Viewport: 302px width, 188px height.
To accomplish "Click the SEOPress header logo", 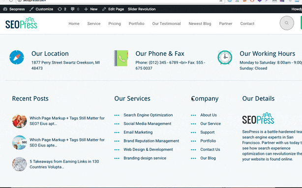I will tap(21, 23).
